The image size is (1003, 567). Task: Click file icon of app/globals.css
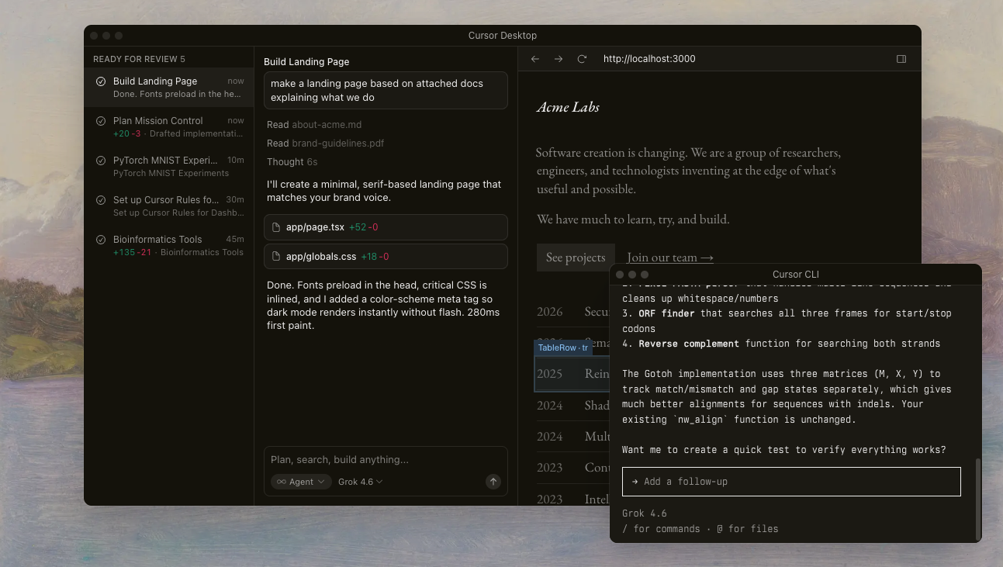pyautogui.click(x=276, y=257)
